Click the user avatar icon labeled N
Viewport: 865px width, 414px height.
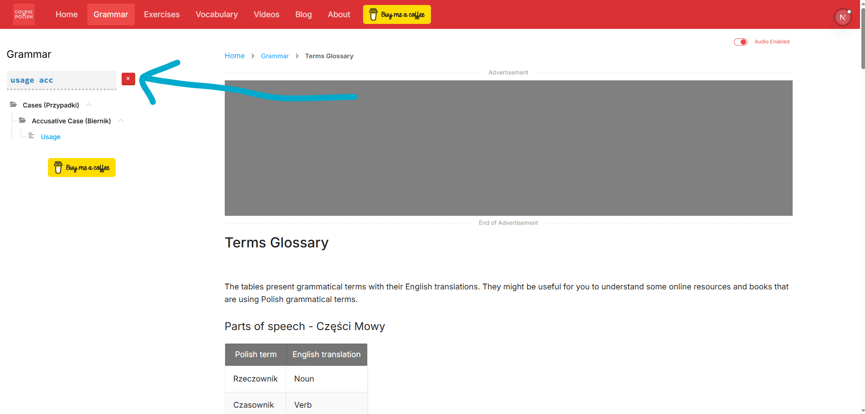(842, 18)
